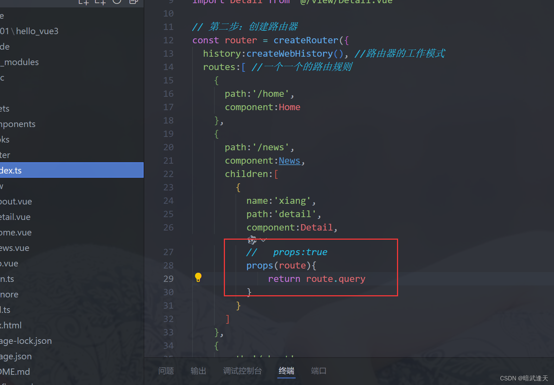This screenshot has width=554, height=385.
Task: Click the 'return' keyword on line 29
Action: pos(284,279)
